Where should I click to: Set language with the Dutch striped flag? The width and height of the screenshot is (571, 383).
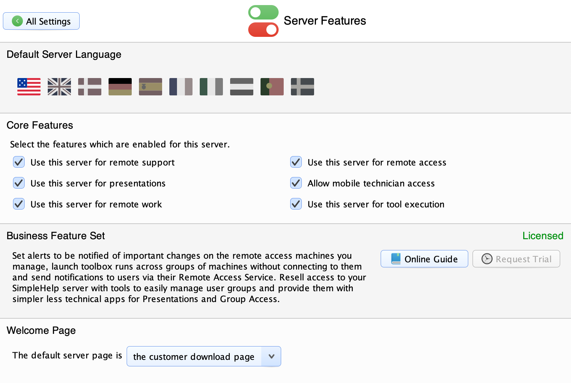tap(242, 87)
